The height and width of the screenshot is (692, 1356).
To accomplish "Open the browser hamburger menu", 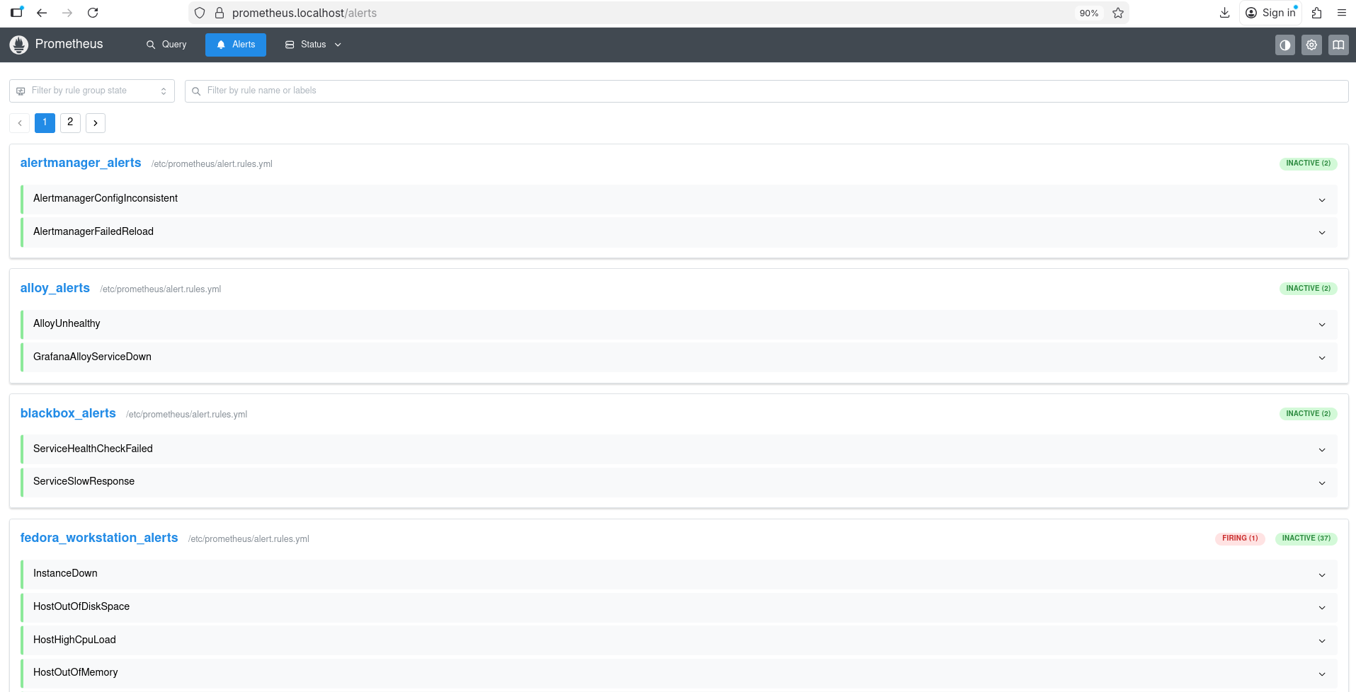I will 1342,13.
